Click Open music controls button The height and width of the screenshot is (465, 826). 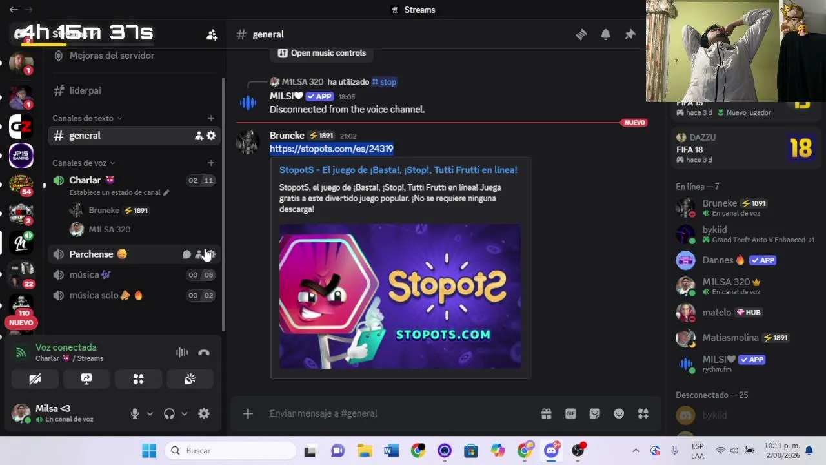point(322,53)
